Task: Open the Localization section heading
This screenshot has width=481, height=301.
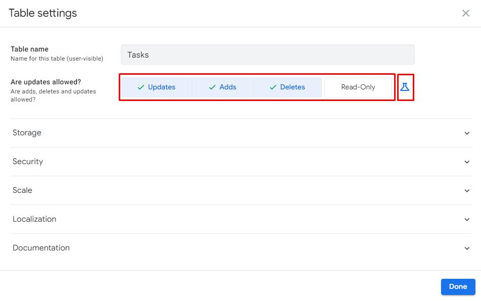Action: (x=34, y=219)
